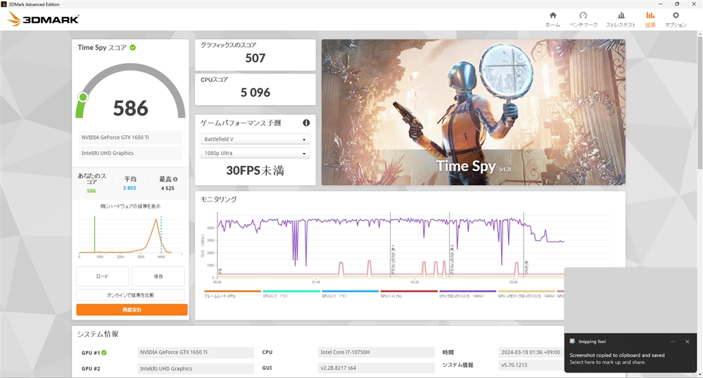Click the NVIDIA GeForce GTX 1650 Ti label under score
Viewport: 703px width, 378px height.
tap(130, 137)
